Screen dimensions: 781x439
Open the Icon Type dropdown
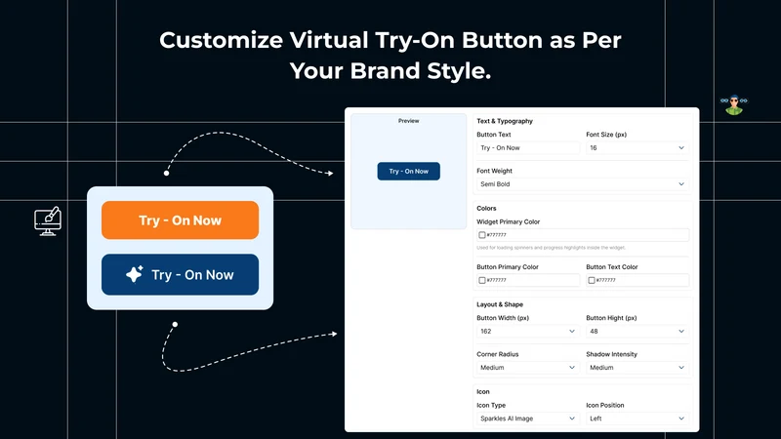[x=528, y=419]
